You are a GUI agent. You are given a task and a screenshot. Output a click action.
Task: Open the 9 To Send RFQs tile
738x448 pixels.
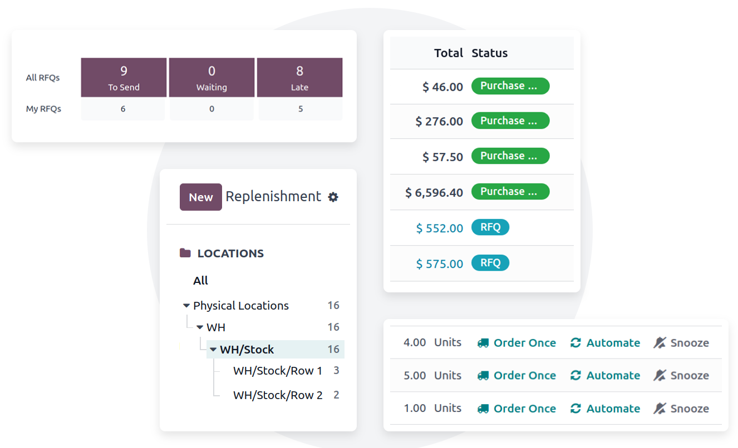pos(124,77)
